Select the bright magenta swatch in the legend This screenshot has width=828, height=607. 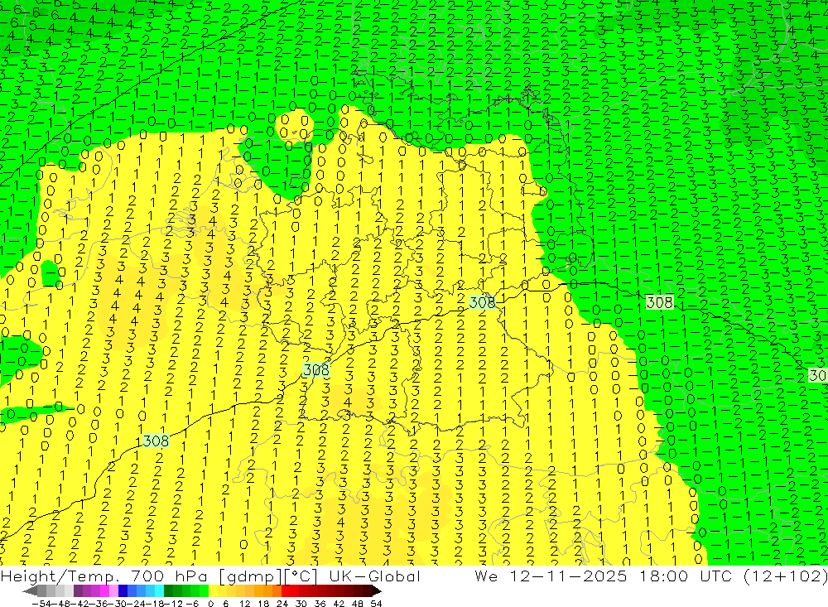tap(104, 591)
